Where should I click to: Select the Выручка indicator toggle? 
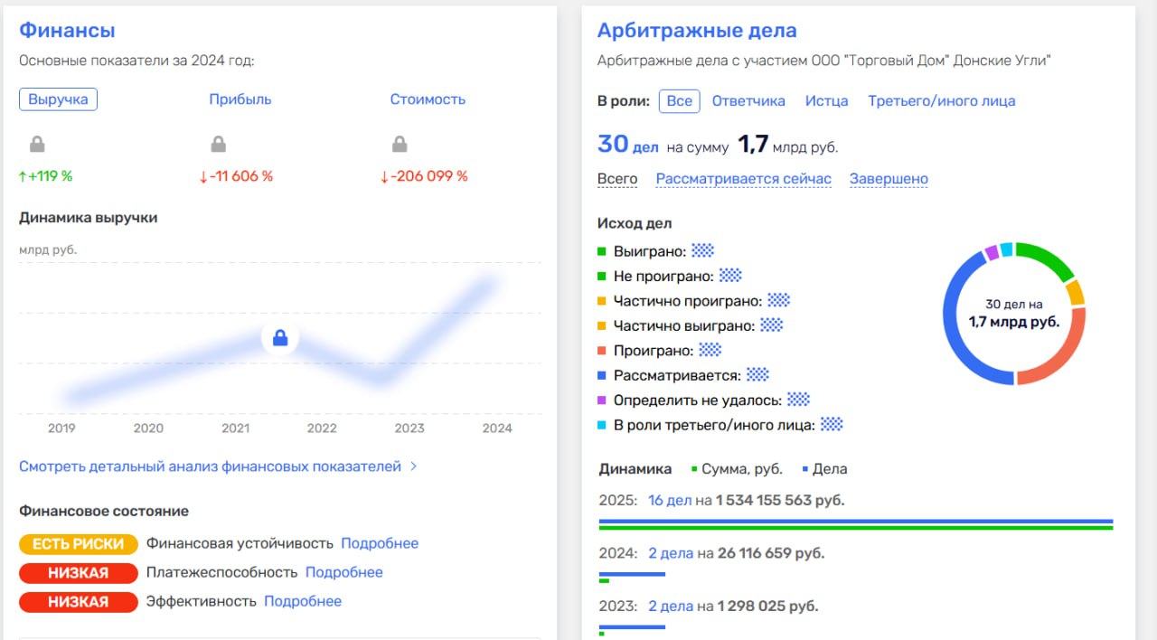coord(58,99)
